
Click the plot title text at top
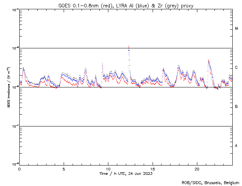coord(126,5)
